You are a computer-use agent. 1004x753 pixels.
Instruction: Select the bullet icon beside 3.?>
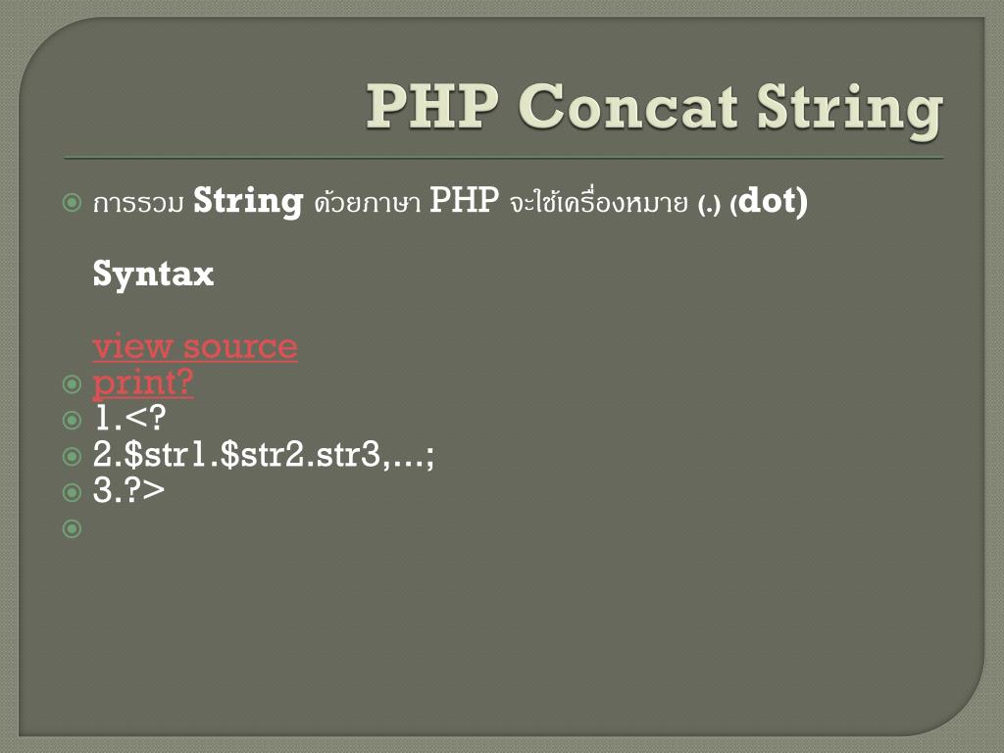point(73,492)
